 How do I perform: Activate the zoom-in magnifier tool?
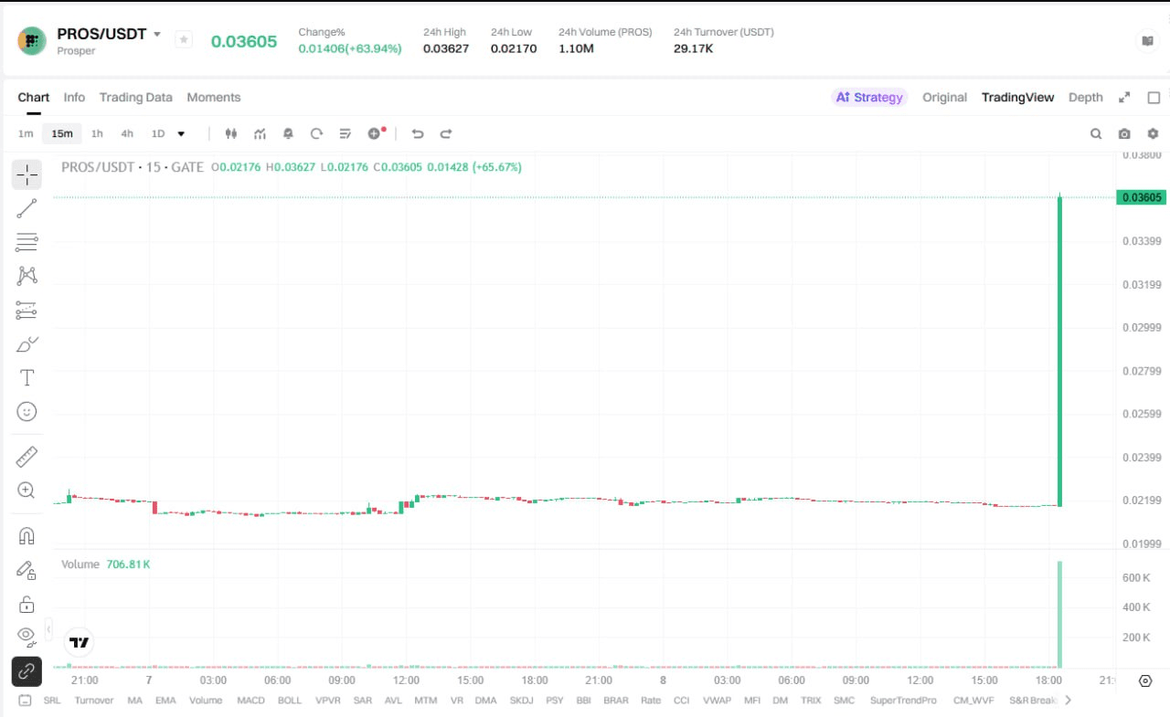click(x=27, y=490)
